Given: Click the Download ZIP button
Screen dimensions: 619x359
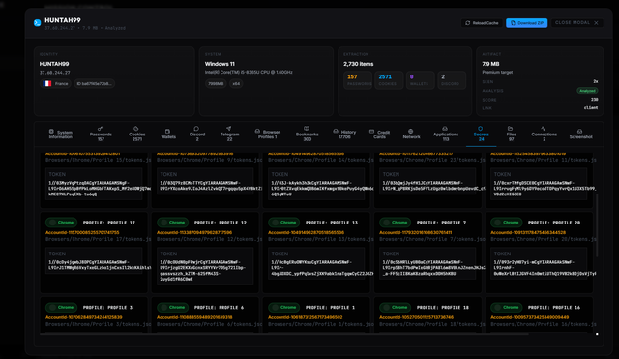Looking at the screenshot, I should [526, 23].
